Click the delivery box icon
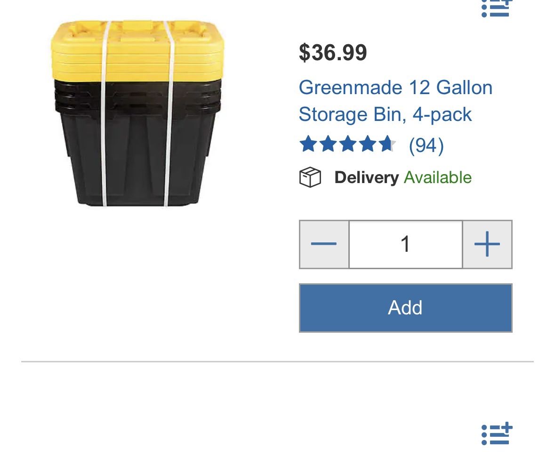This screenshot has height=456, width=555. 310,177
